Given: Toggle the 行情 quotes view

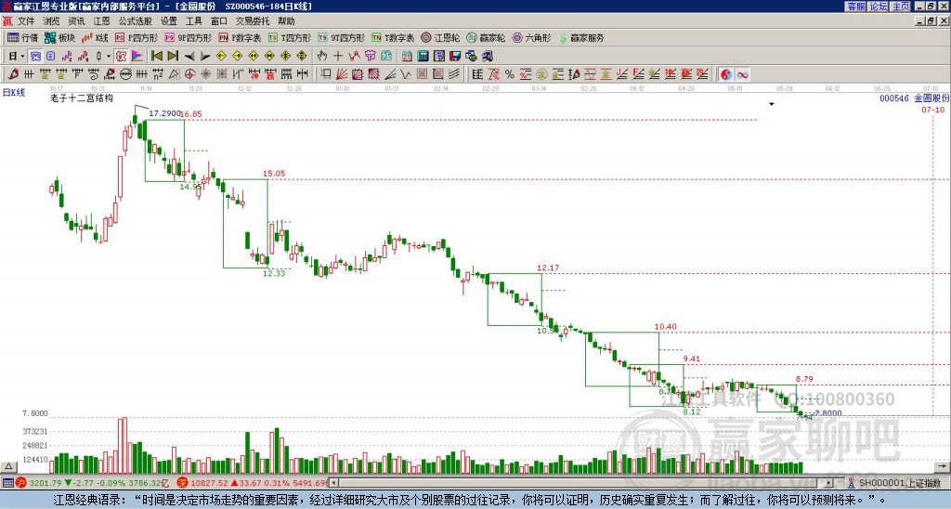Looking at the screenshot, I should coord(23,38).
